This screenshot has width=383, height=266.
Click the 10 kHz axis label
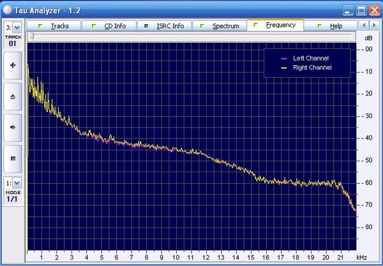point(176,258)
